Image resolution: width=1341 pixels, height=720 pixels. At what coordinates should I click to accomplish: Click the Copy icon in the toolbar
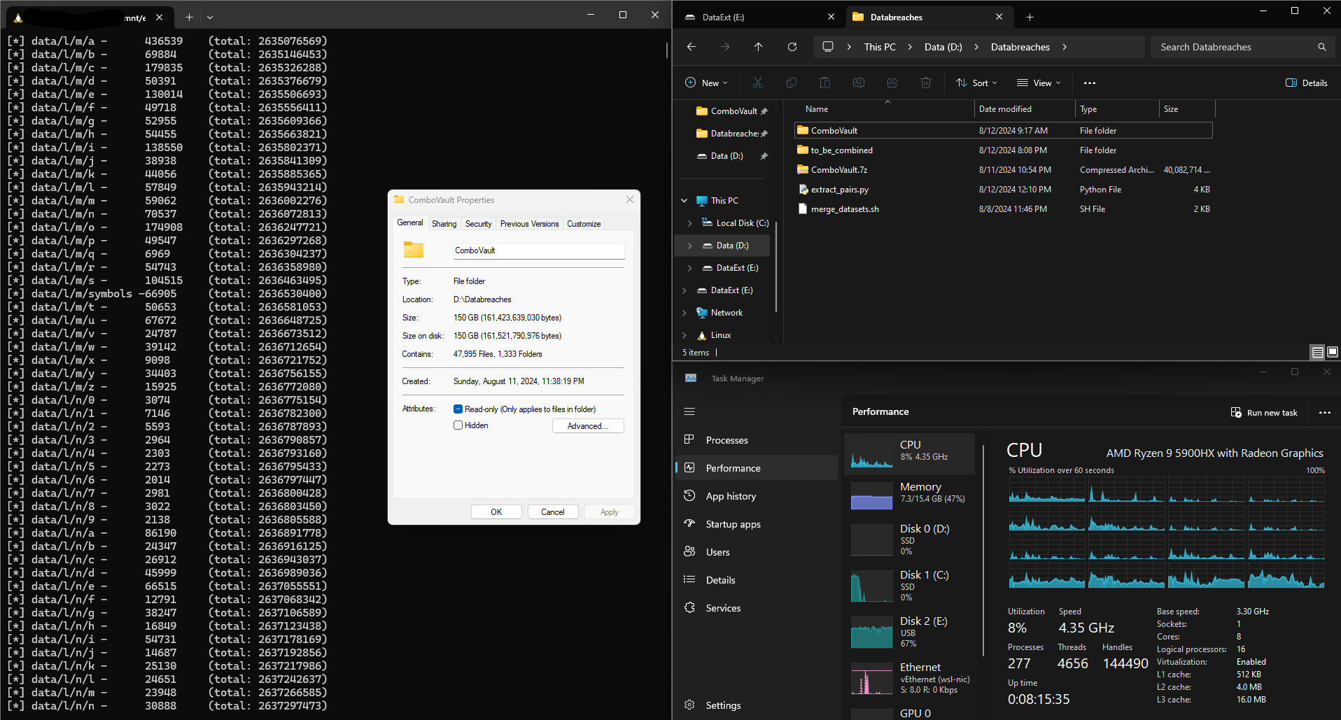(791, 83)
